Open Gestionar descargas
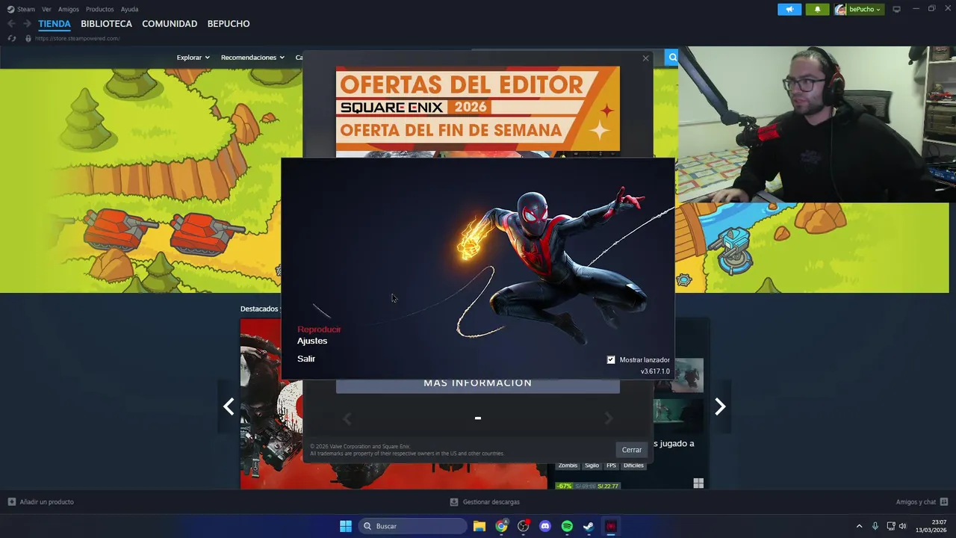Image resolution: width=956 pixels, height=538 pixels. coord(485,502)
